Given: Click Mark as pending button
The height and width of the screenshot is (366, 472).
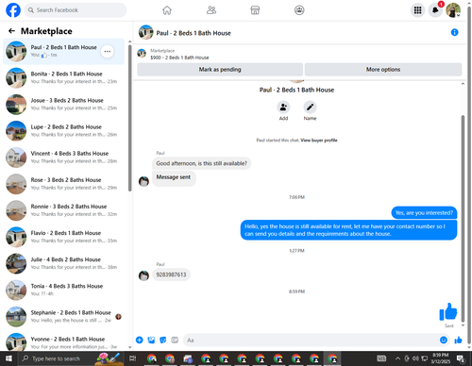Looking at the screenshot, I should [x=220, y=70].
